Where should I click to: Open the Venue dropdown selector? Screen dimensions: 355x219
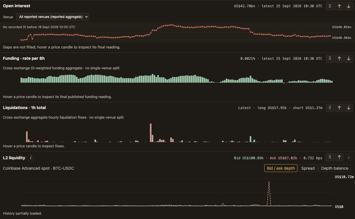(x=52, y=17)
